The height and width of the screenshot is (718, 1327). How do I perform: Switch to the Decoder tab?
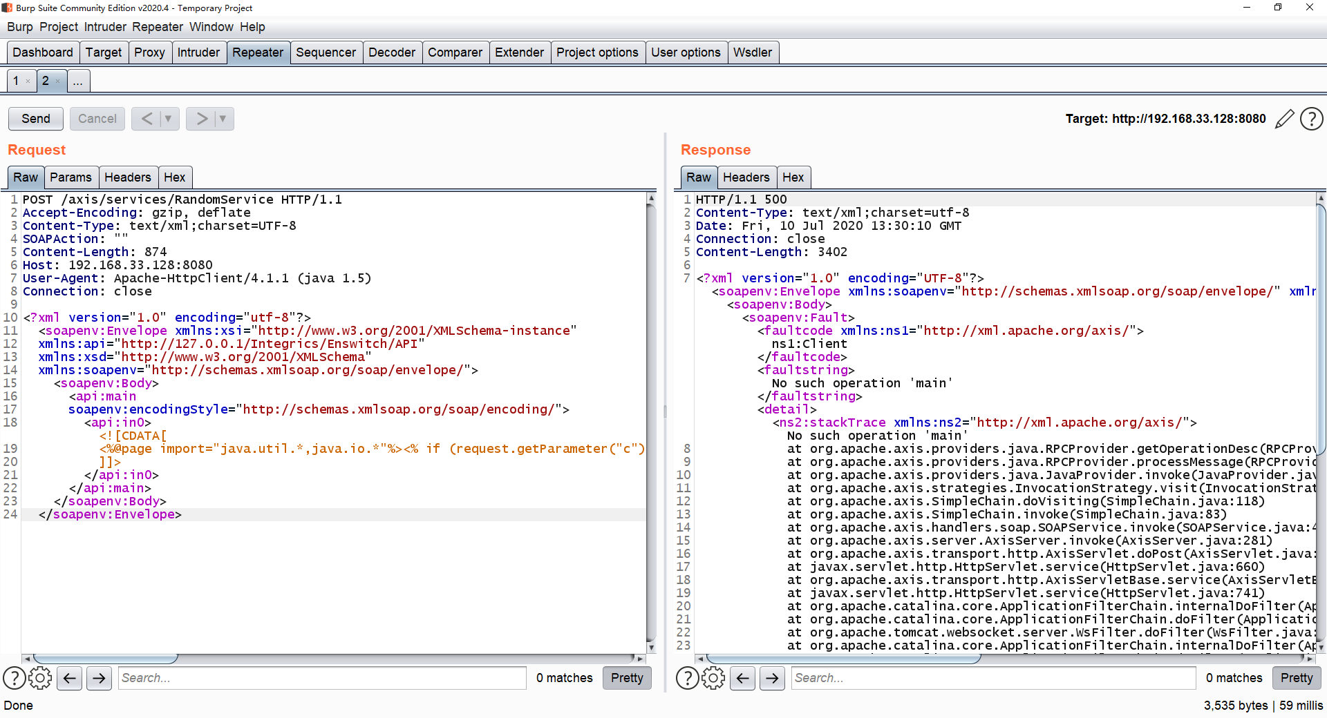[x=392, y=52]
